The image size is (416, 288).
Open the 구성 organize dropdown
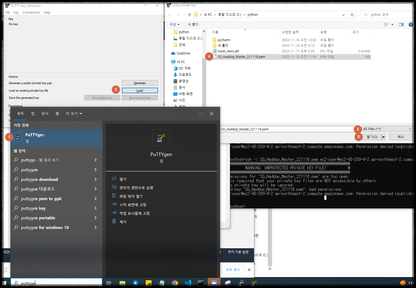click(174, 24)
